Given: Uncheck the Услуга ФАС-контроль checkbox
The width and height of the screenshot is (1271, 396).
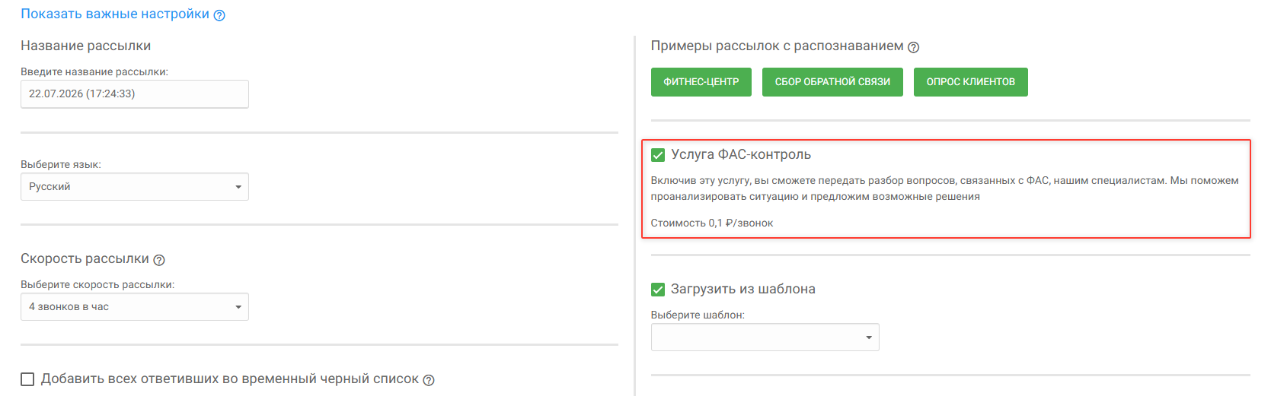Looking at the screenshot, I should pos(658,155).
